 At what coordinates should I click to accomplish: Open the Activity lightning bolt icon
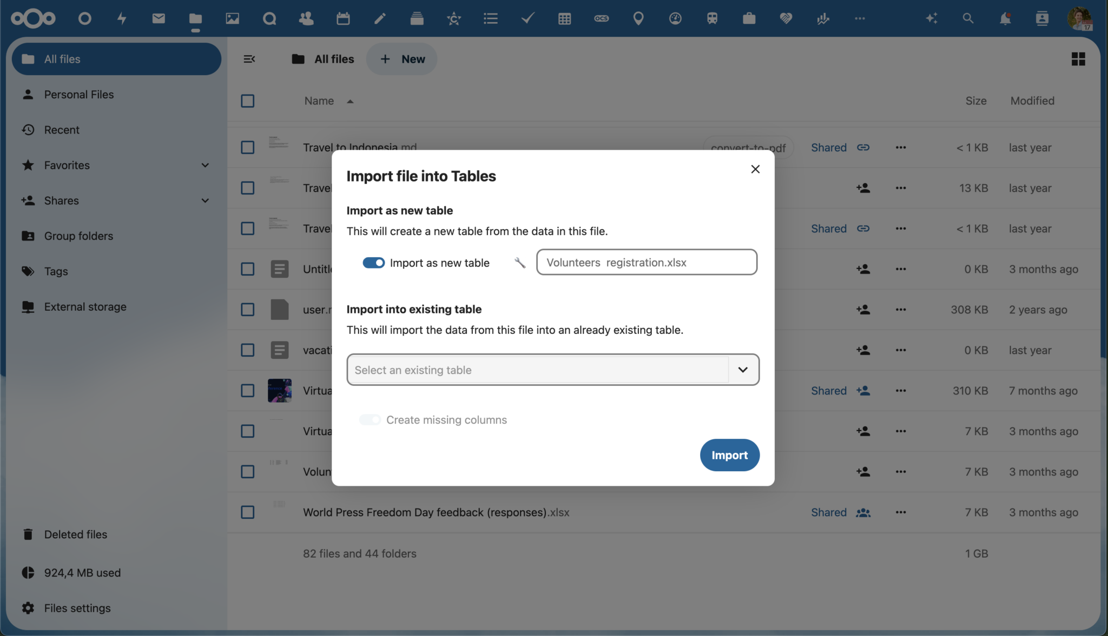121,18
